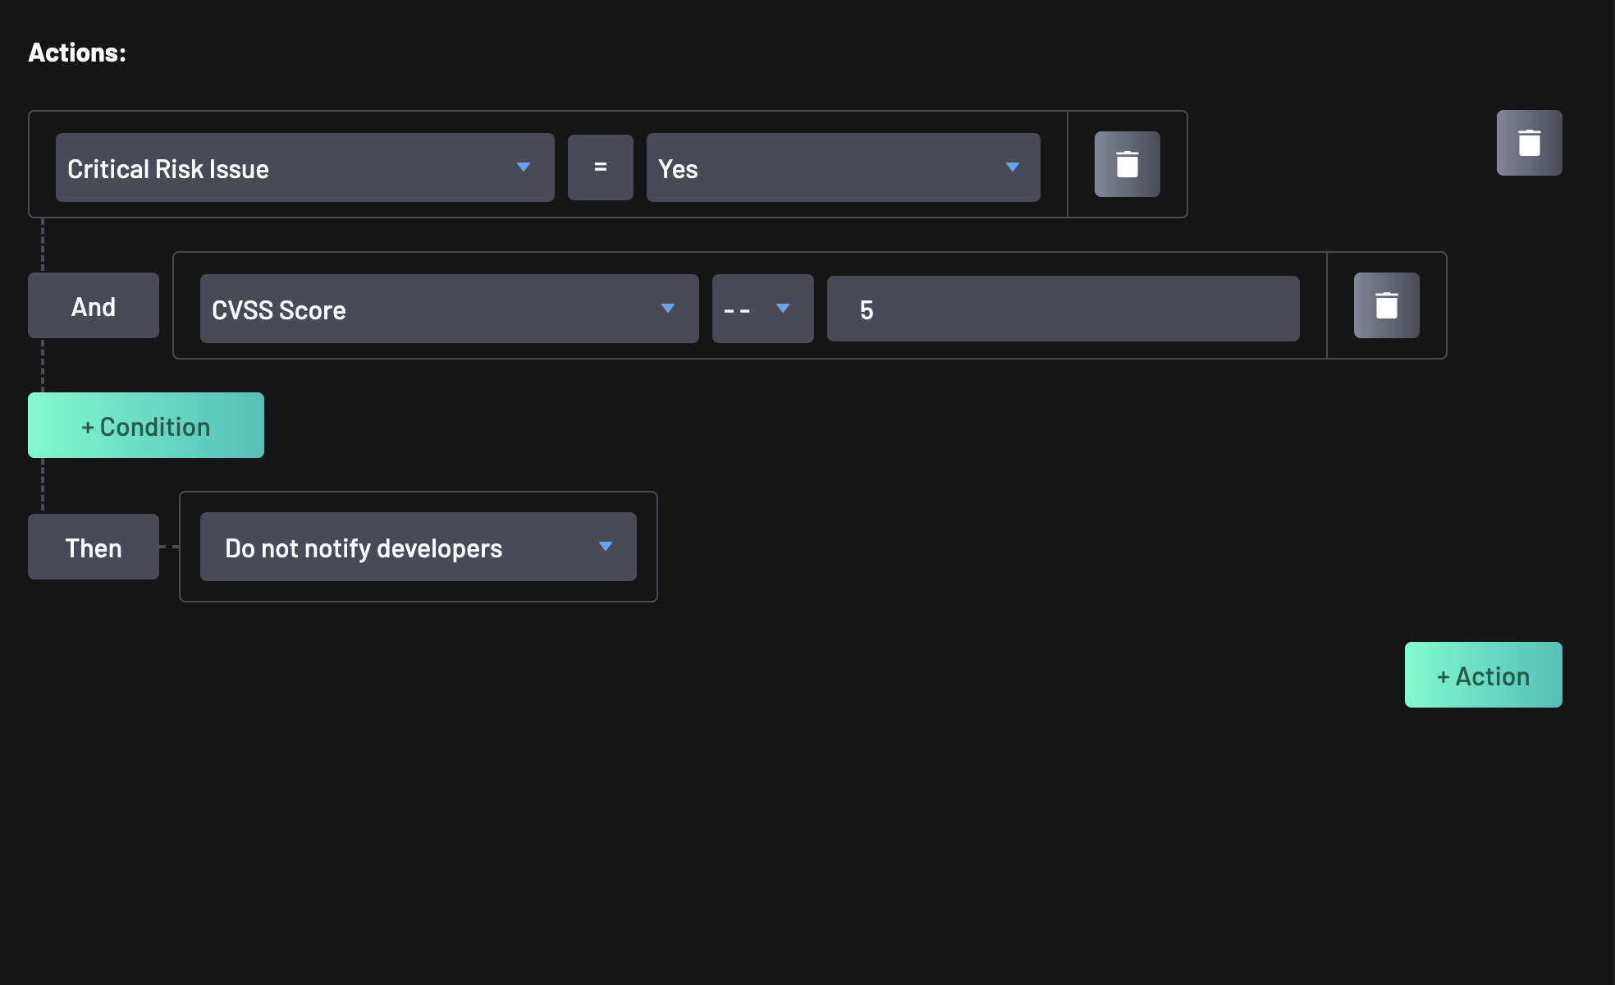Open the Yes value dropdown
The width and height of the screenshot is (1615, 985).
tap(842, 167)
